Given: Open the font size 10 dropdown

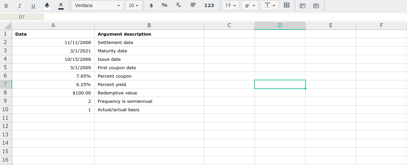Looking at the screenshot, I should click(133, 5).
